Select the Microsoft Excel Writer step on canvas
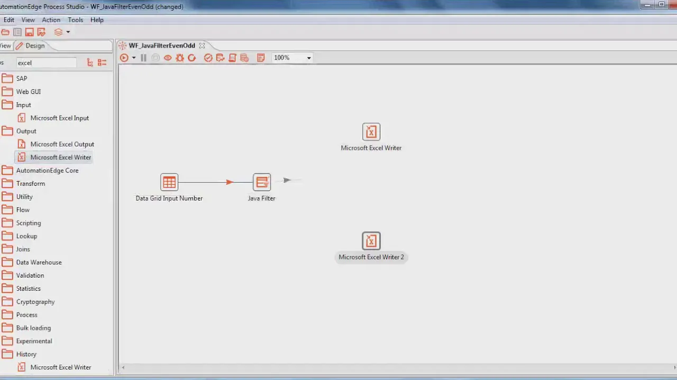 (371, 132)
